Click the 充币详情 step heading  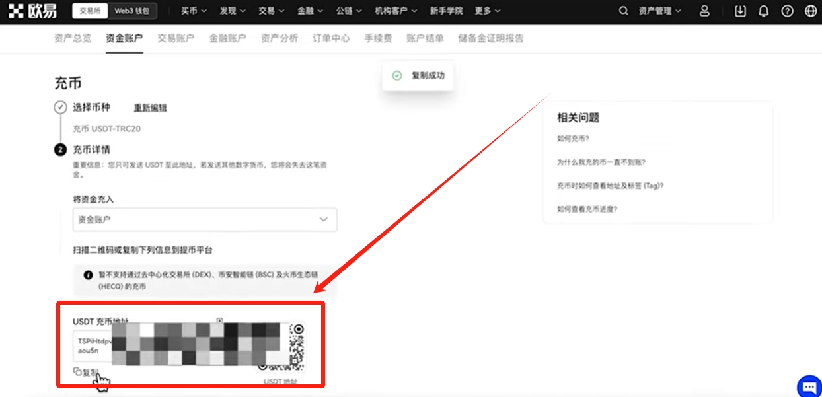pos(91,150)
